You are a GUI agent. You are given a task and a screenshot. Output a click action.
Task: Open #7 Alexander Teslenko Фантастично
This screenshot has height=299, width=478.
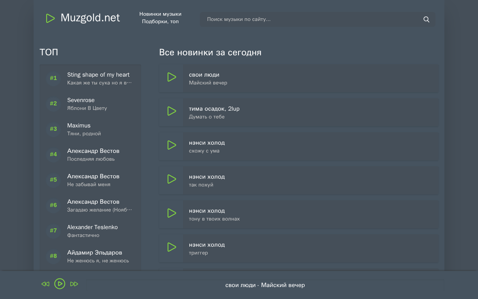tap(90, 231)
